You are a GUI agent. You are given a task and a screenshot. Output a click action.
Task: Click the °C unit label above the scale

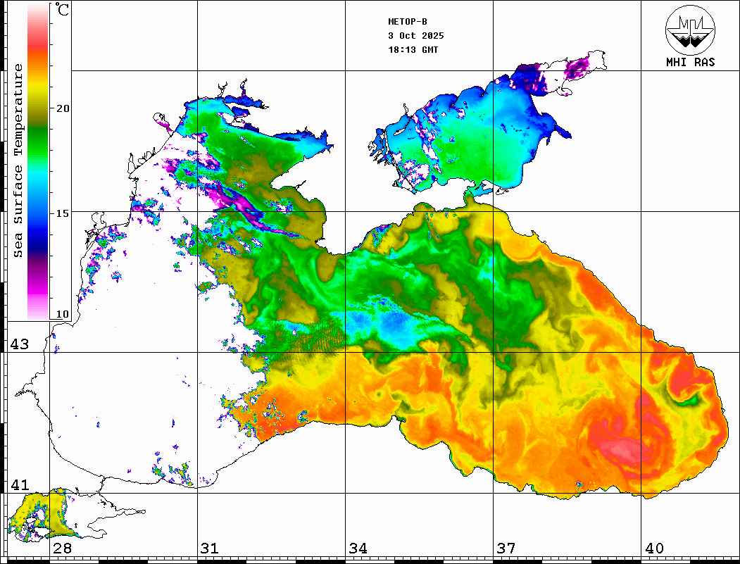[x=63, y=11]
